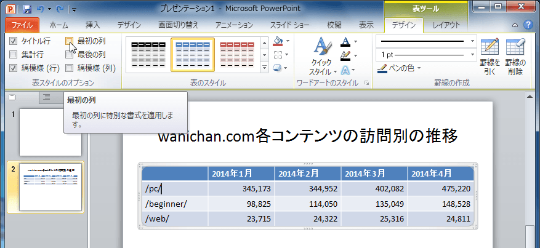Click the Save icon in quick access toolbar
The height and width of the screenshot is (248, 540).
point(27,9)
